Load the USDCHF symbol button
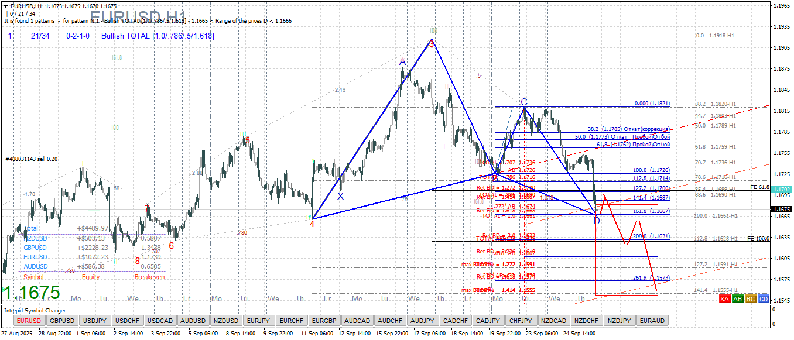Viewport: 794px width, 340px height. [127, 321]
